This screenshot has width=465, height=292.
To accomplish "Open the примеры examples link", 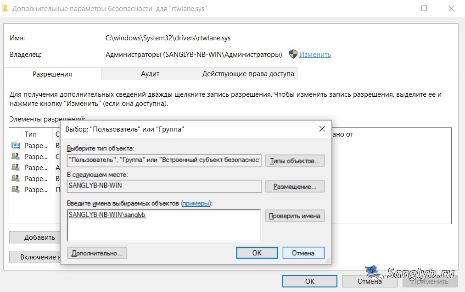I will point(196,204).
